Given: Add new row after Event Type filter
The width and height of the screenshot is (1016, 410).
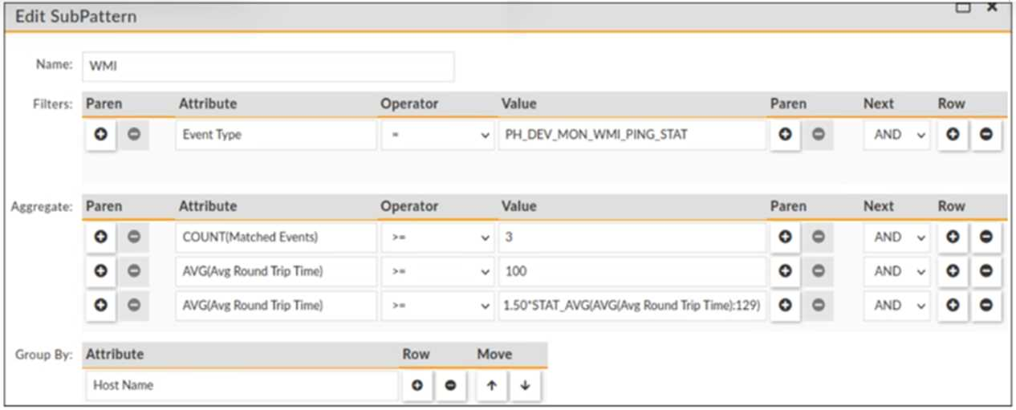Looking at the screenshot, I should tap(953, 135).
